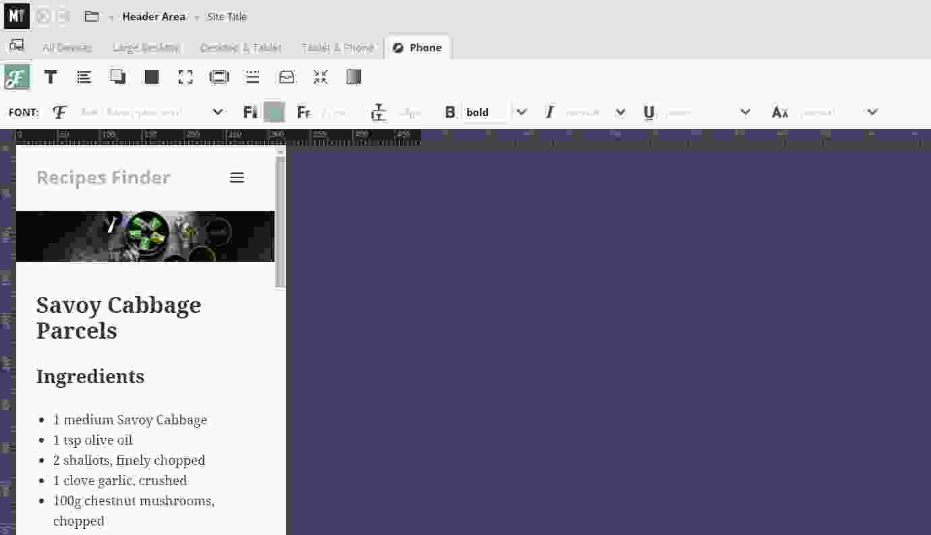Switch to the Tablet & Phone tab
The width and height of the screenshot is (931, 535).
tap(337, 48)
